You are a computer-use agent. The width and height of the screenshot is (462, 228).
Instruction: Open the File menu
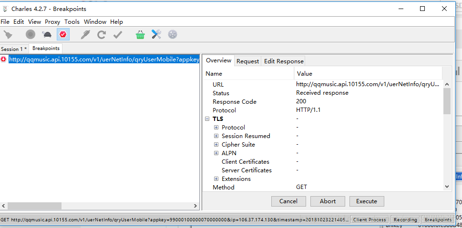(5, 22)
